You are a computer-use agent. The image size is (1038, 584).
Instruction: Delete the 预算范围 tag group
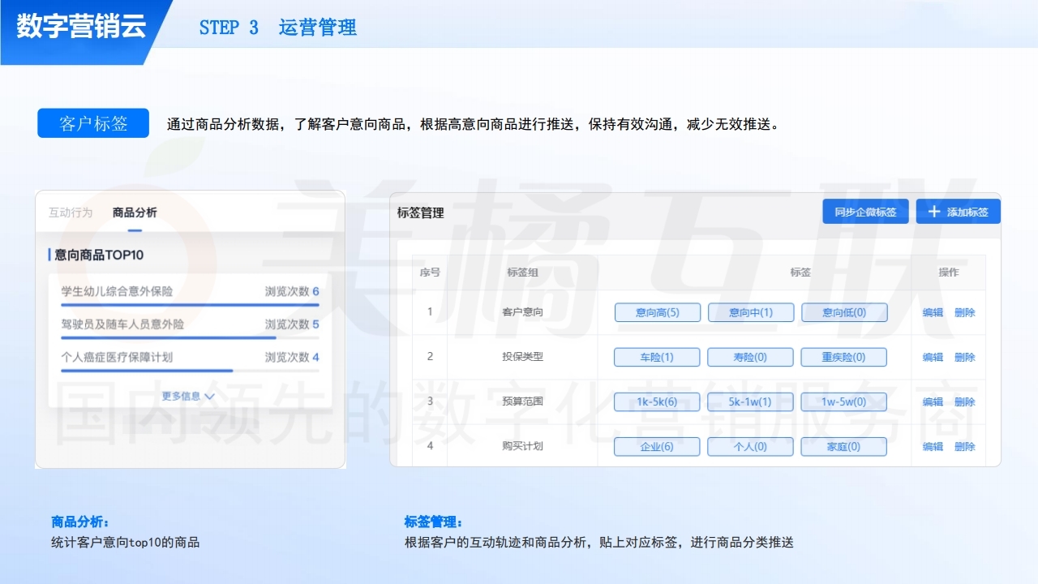[x=965, y=401]
